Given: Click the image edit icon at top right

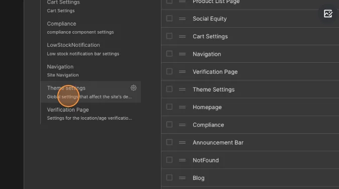Looking at the screenshot, I should click(x=328, y=14).
